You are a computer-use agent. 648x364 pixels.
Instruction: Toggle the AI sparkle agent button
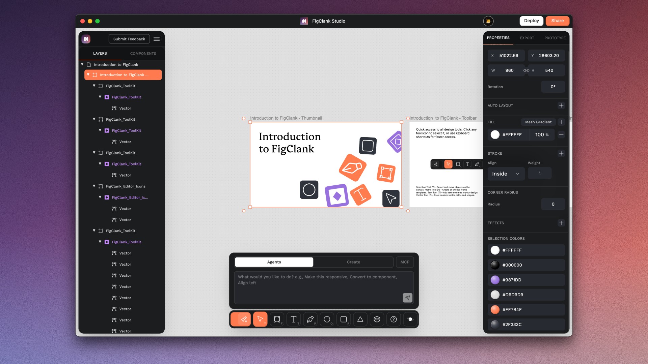(x=244, y=319)
